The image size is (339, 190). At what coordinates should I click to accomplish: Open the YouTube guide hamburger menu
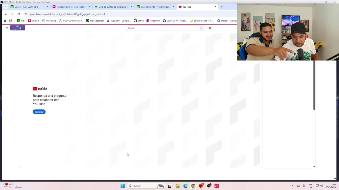coord(7,28)
